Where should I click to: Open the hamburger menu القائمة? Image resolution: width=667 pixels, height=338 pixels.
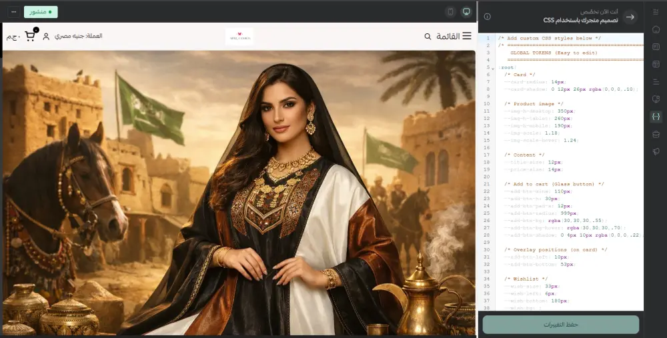pyautogui.click(x=467, y=36)
